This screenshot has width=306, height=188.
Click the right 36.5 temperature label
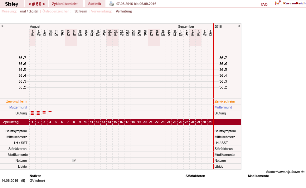point(223,70)
